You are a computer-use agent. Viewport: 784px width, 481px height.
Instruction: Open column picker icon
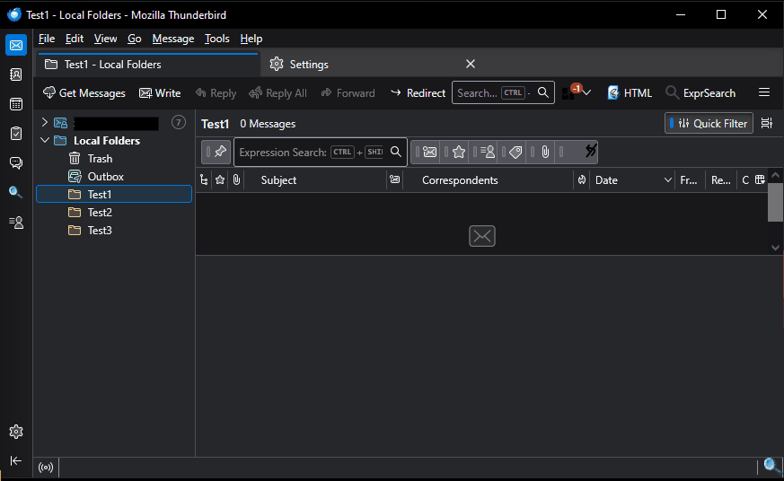point(760,179)
